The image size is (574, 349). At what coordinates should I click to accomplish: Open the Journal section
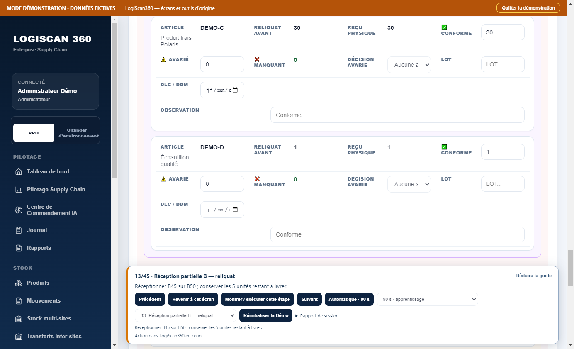pyautogui.click(x=37, y=230)
